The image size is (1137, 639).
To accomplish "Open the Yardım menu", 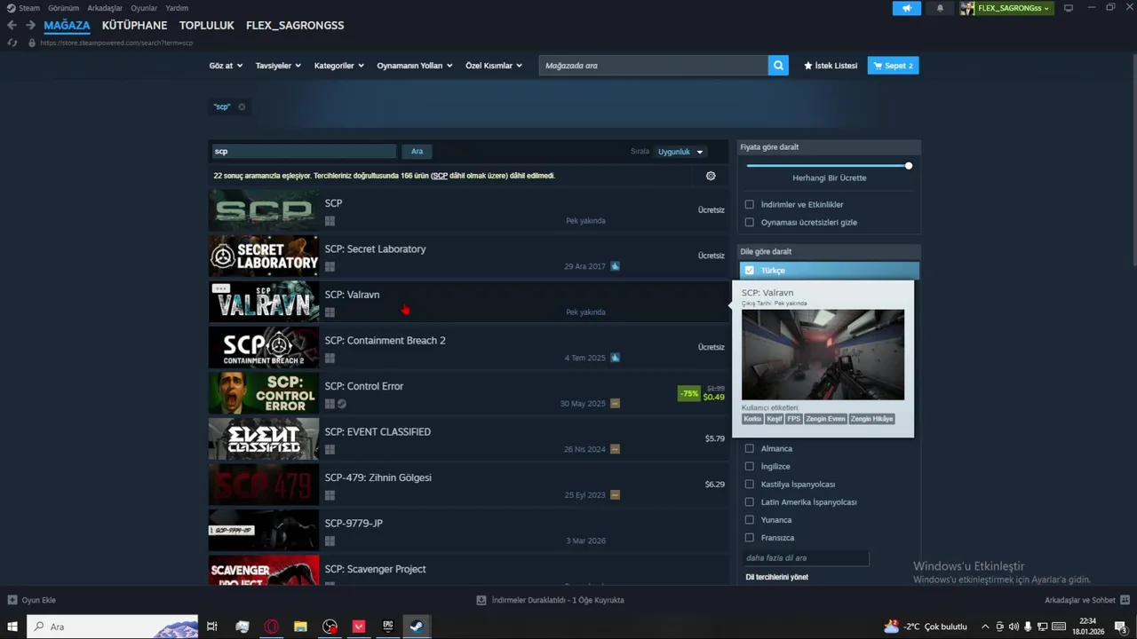I will tap(177, 8).
